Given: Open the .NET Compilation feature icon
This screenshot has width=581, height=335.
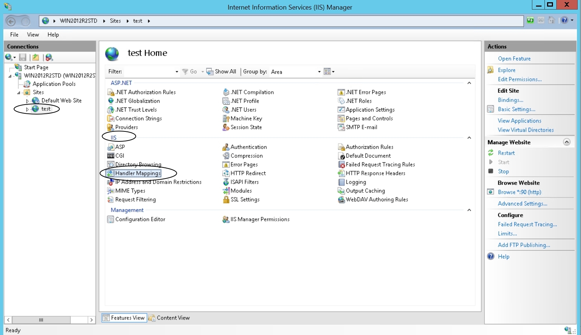Looking at the screenshot, I should (226, 92).
